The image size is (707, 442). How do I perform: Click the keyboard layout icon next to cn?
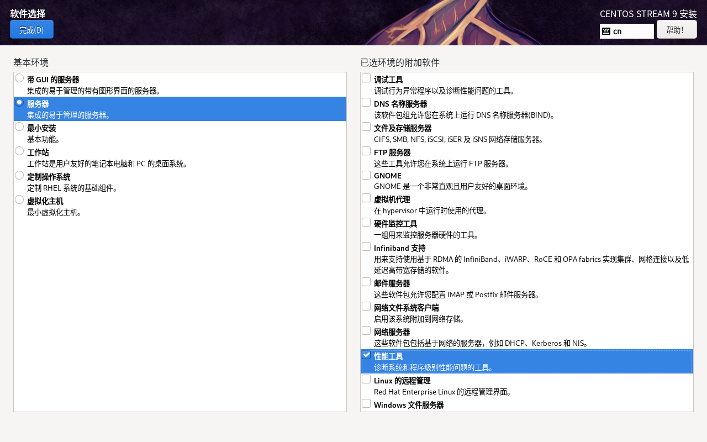click(x=606, y=31)
